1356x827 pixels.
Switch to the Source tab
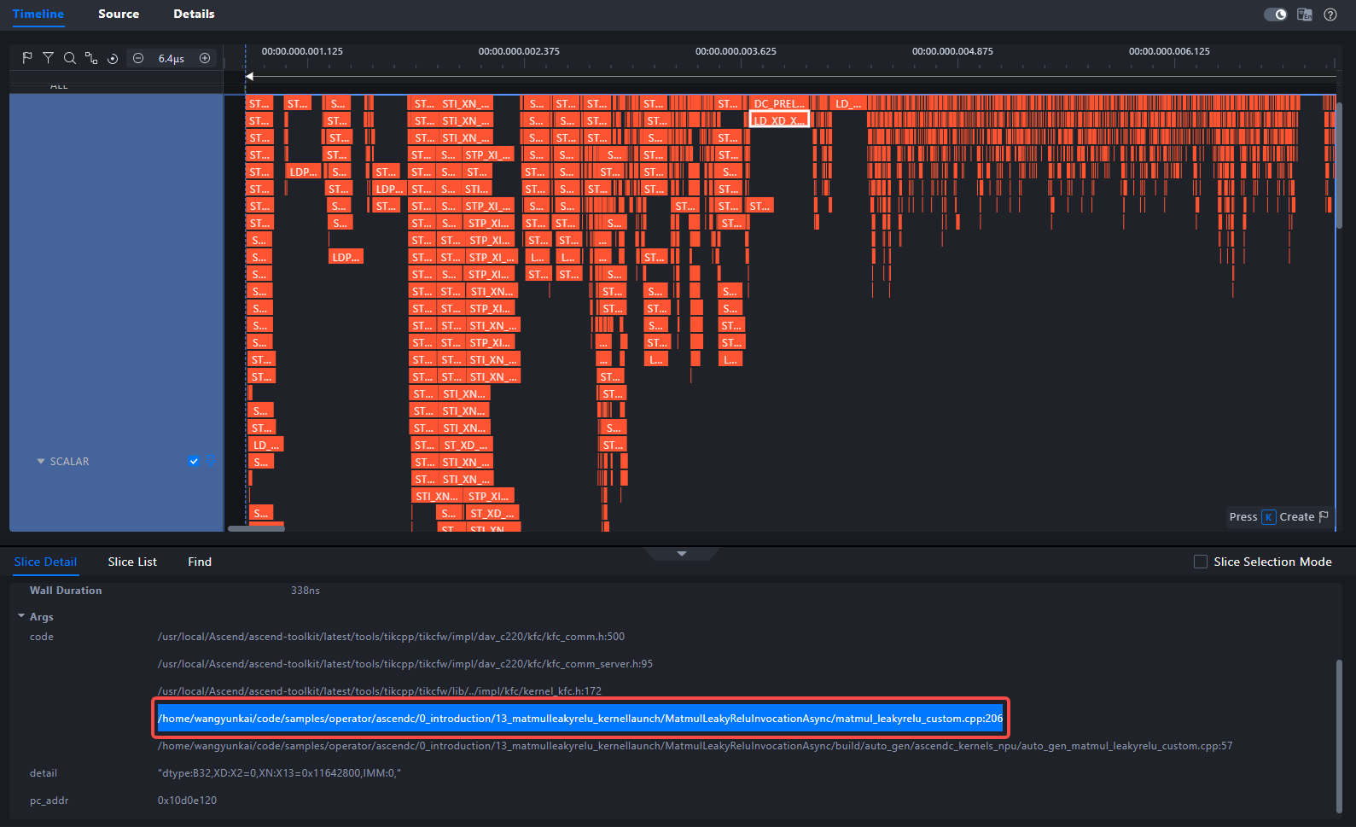119,14
